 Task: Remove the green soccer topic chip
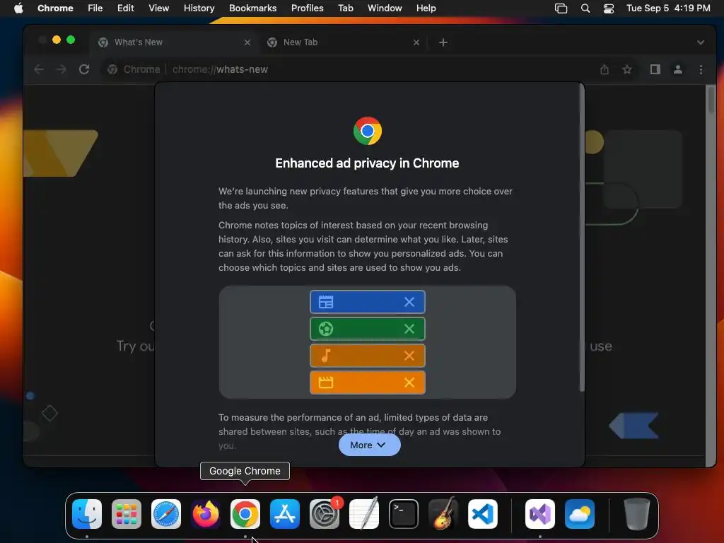[409, 329]
